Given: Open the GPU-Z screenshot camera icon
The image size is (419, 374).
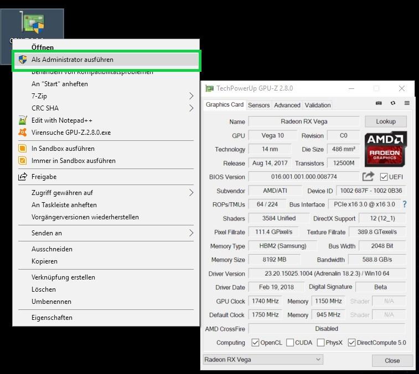Looking at the screenshot, I should (x=379, y=103).
